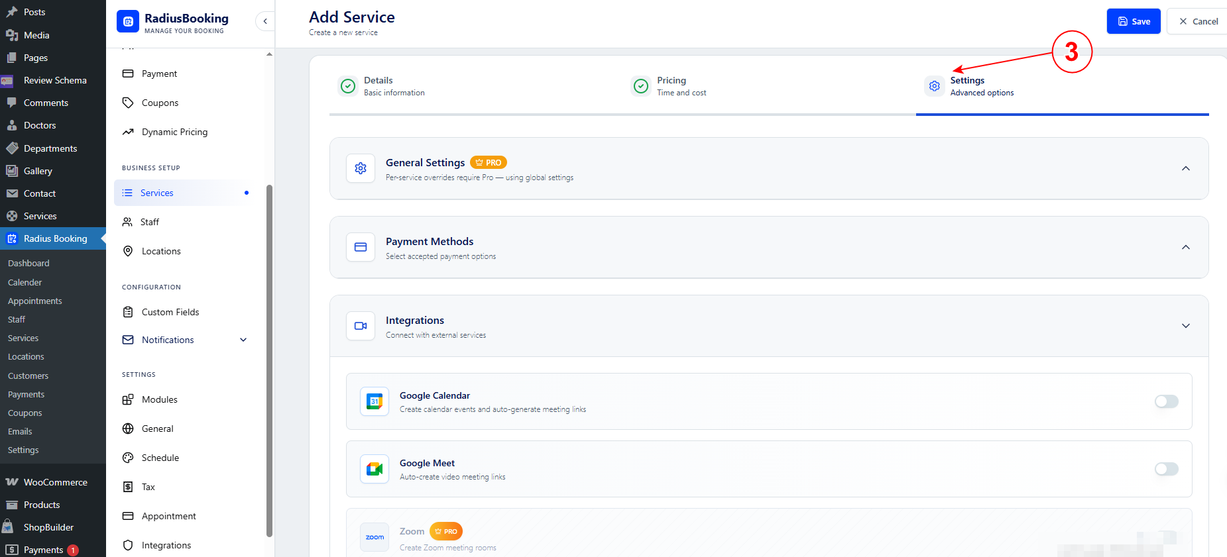Click the RadiusBooking logo icon
This screenshot has height=557, width=1227.
click(128, 21)
